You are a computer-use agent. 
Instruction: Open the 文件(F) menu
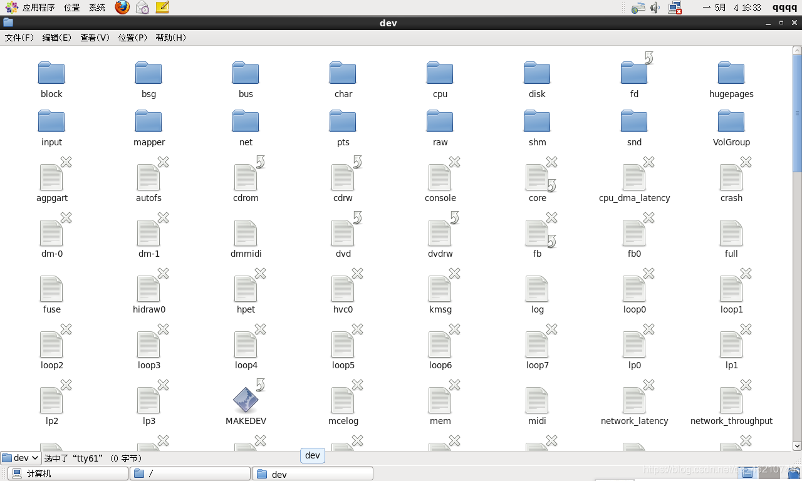coord(19,38)
